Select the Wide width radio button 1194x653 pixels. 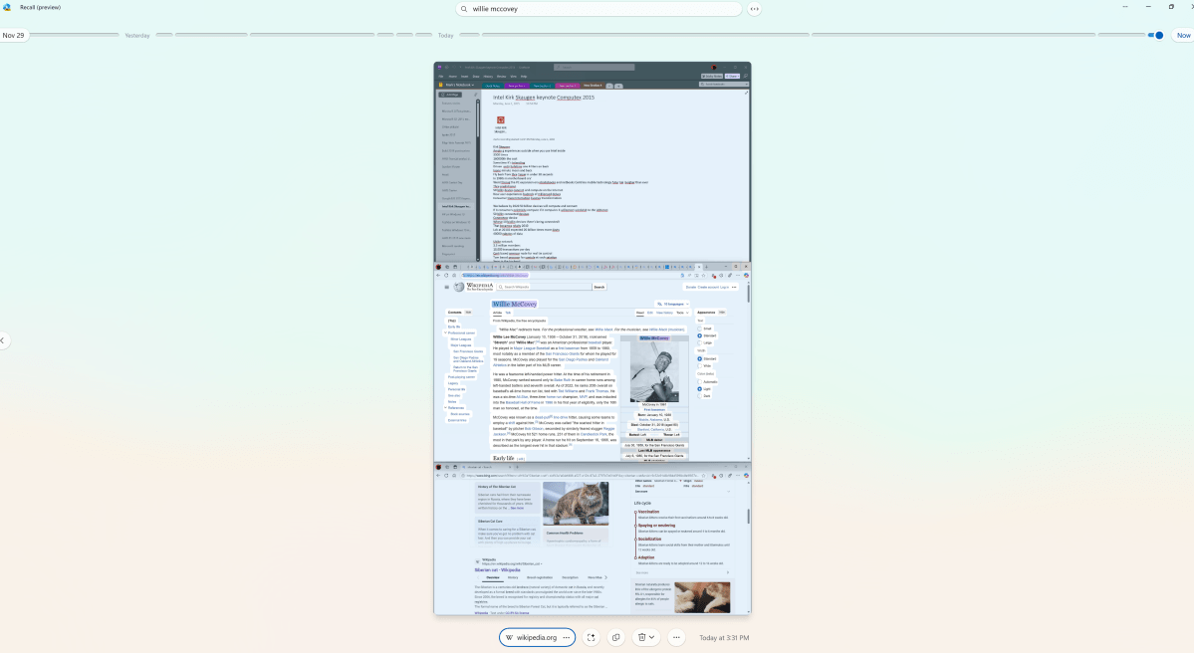coord(700,365)
